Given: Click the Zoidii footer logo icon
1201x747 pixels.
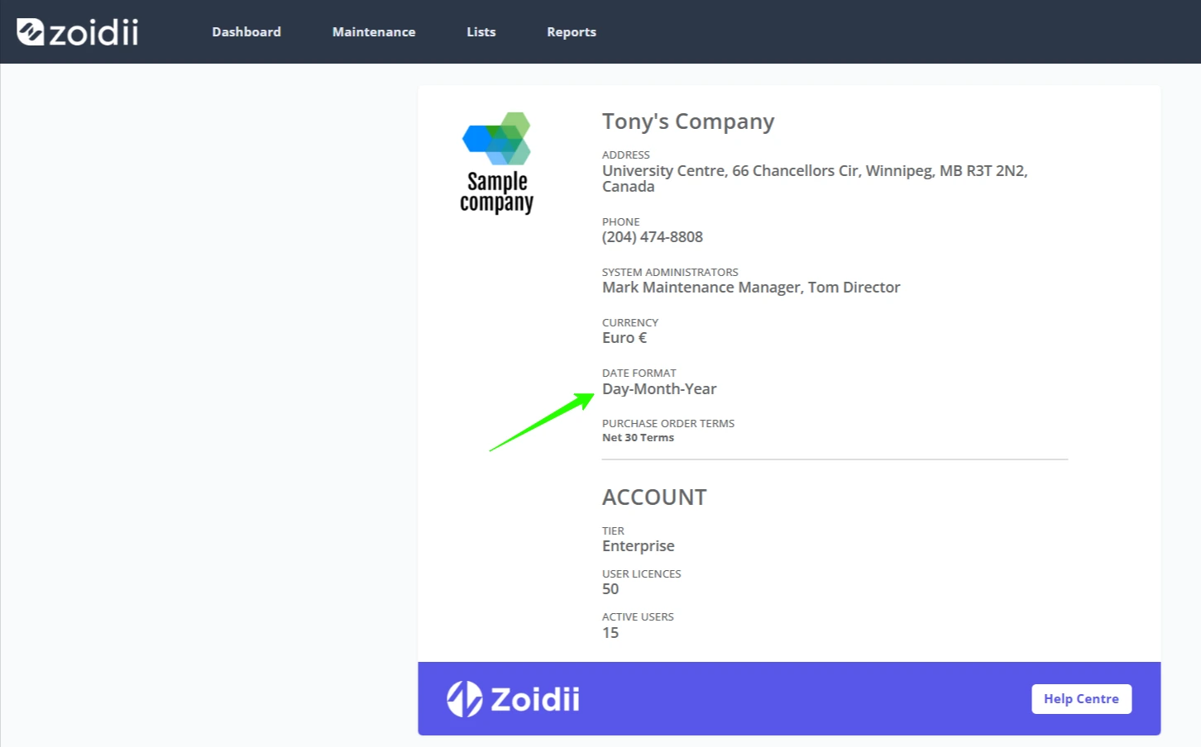Looking at the screenshot, I should click(465, 699).
